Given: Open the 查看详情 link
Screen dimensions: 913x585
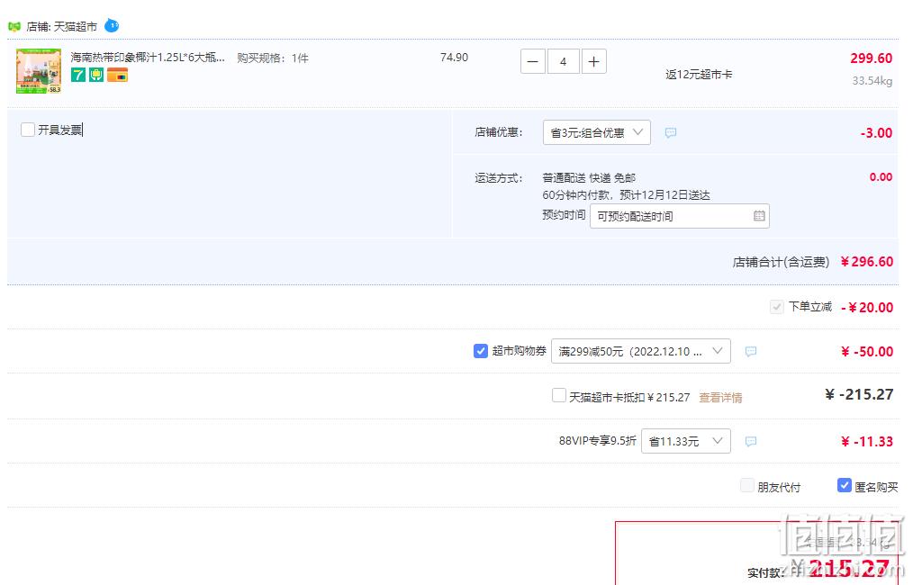Looking at the screenshot, I should point(720,398).
